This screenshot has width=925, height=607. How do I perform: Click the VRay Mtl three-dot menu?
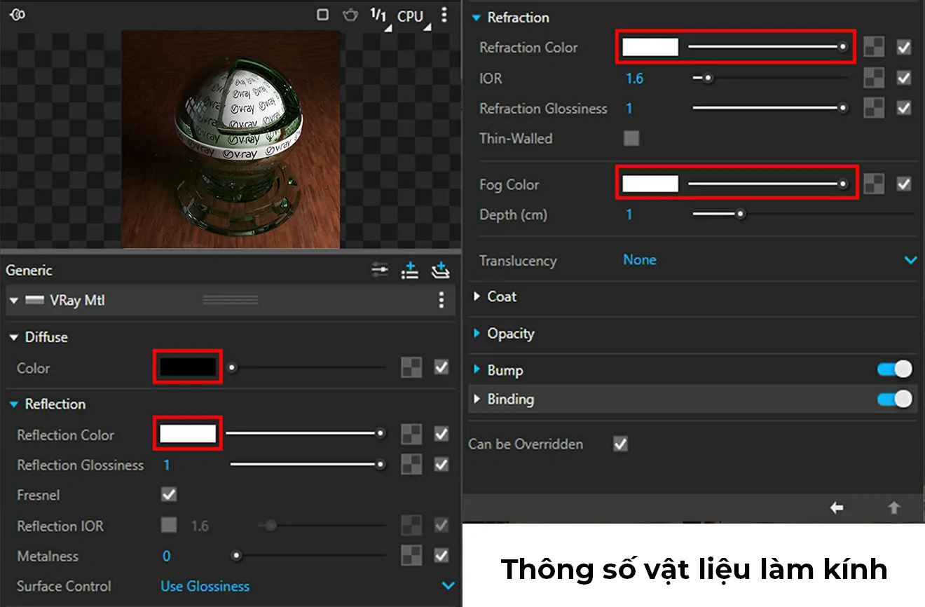pos(441,300)
